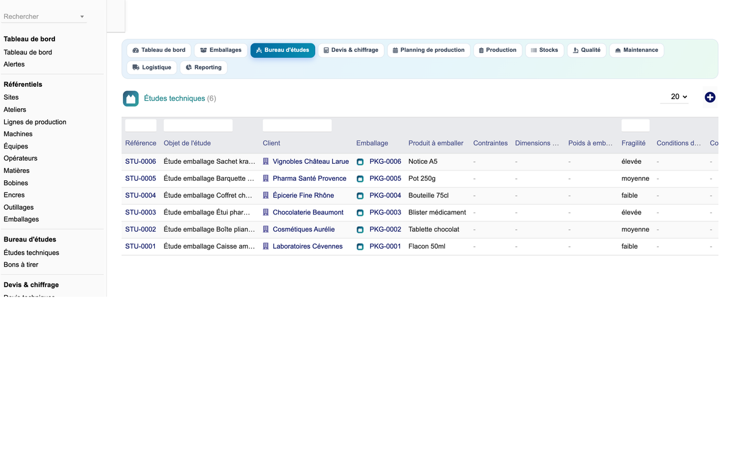
Task: Click building icon beside Vignobles Château Larue
Action: point(266,161)
